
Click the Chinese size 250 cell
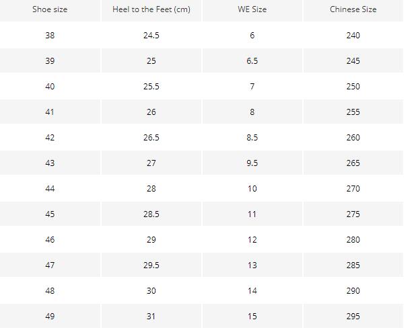pos(353,86)
